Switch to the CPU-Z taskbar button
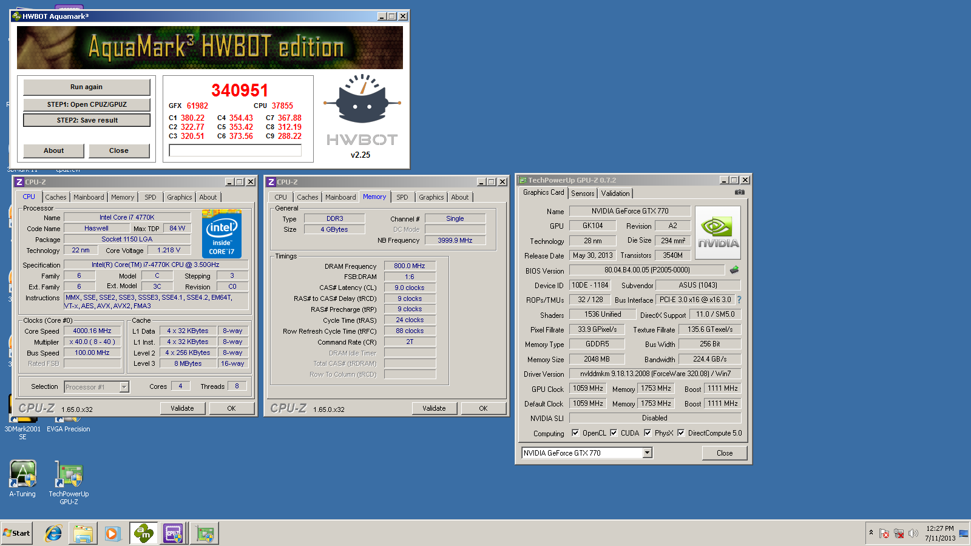 click(x=174, y=533)
